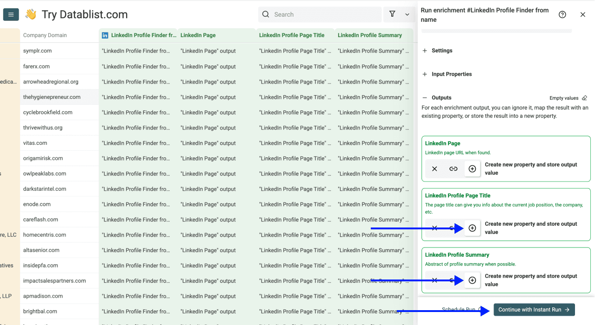Click the filter funnel icon
Image resolution: width=595 pixels, height=325 pixels.
(392, 14)
